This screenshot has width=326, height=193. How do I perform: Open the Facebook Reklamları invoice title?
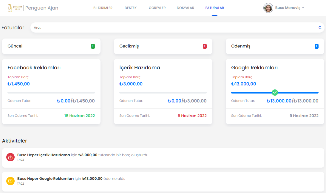pyautogui.click(x=34, y=68)
